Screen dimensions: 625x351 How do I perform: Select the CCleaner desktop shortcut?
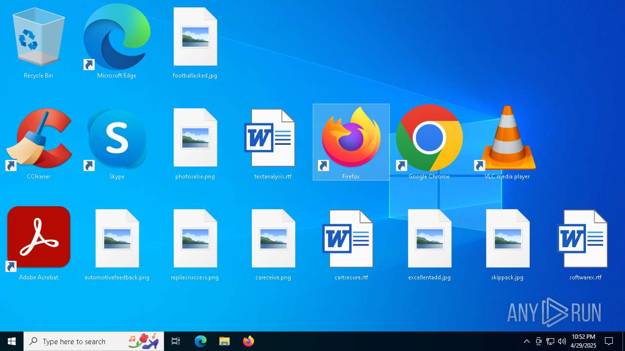[39, 144]
